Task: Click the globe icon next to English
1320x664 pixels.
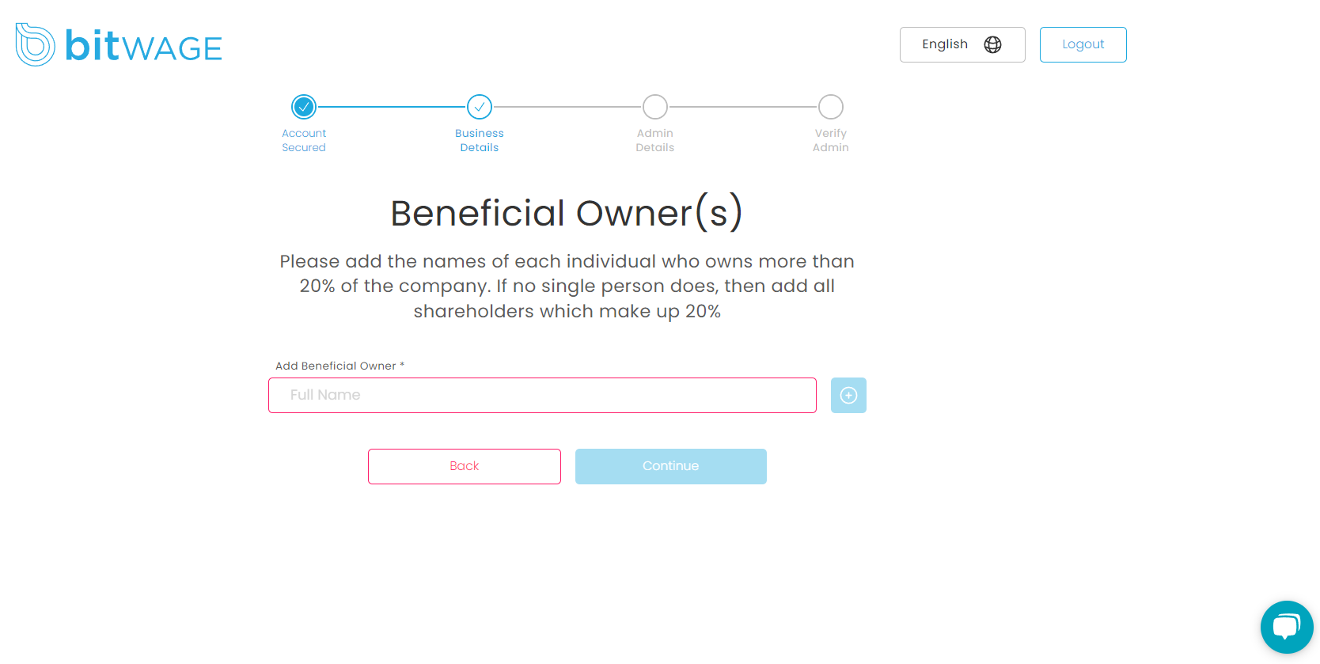Action: point(992,44)
